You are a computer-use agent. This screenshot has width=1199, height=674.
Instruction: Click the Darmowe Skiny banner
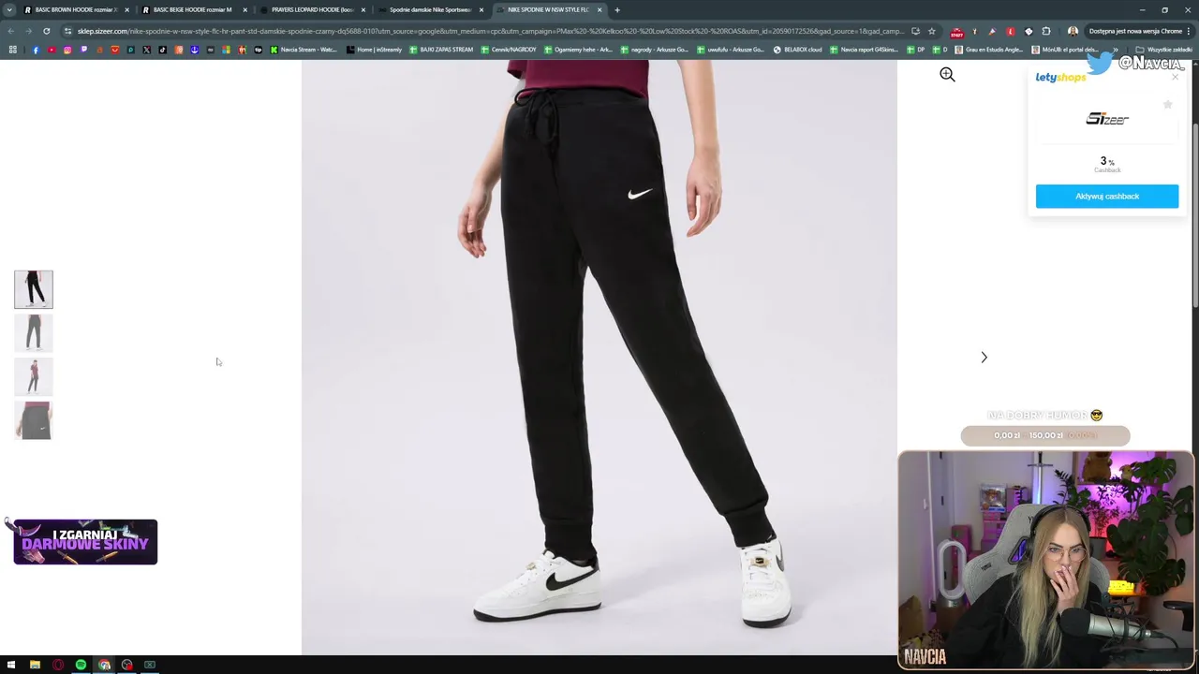(x=85, y=542)
